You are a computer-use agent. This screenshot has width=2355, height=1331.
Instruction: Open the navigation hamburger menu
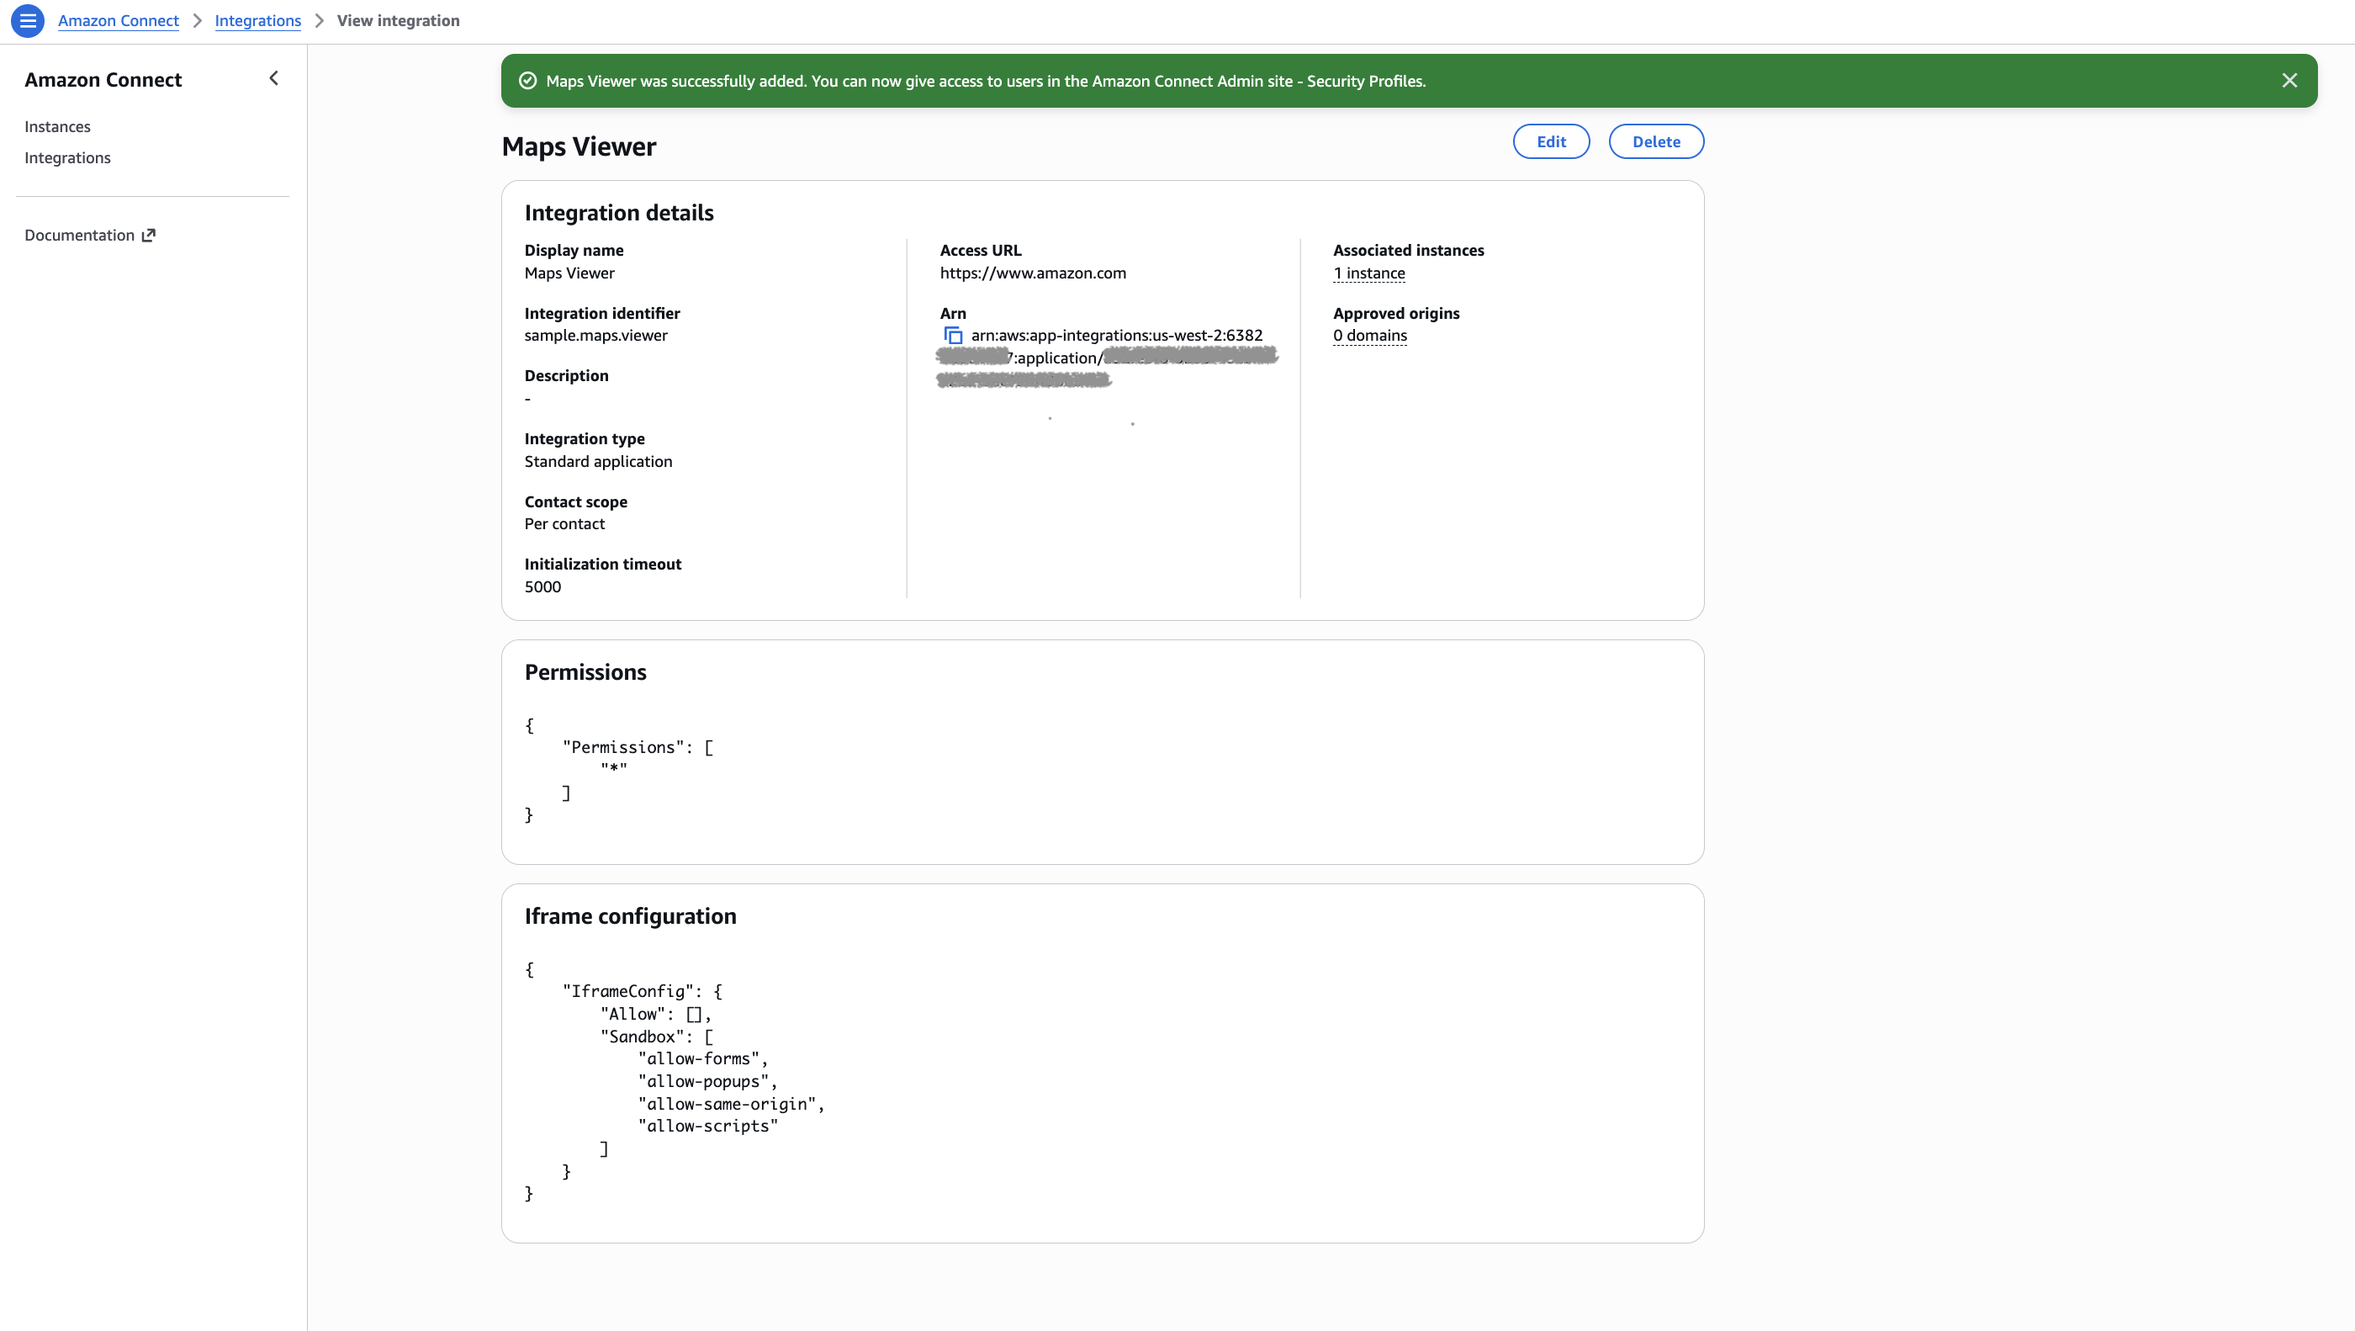pyautogui.click(x=27, y=20)
